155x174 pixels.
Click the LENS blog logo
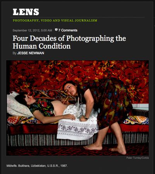point(26,12)
